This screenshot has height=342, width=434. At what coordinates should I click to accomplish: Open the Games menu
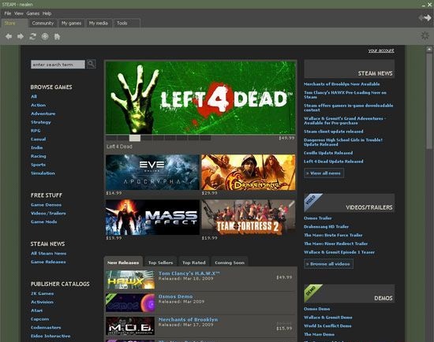pos(33,13)
